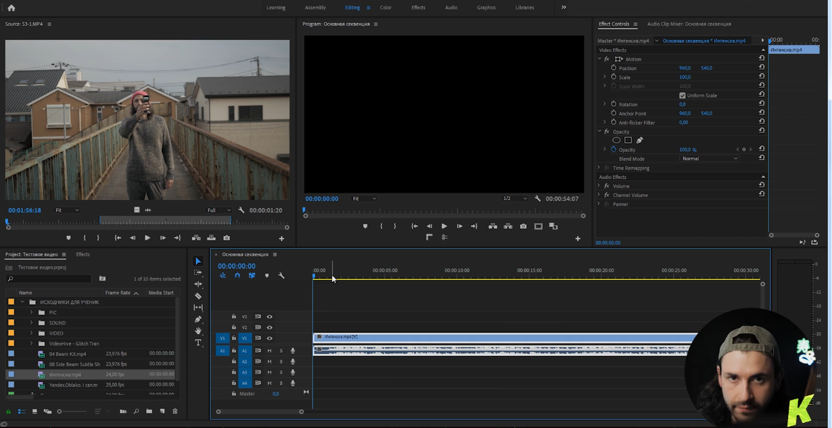
Task: Activate the Ripple Edit tool
Action: [199, 284]
